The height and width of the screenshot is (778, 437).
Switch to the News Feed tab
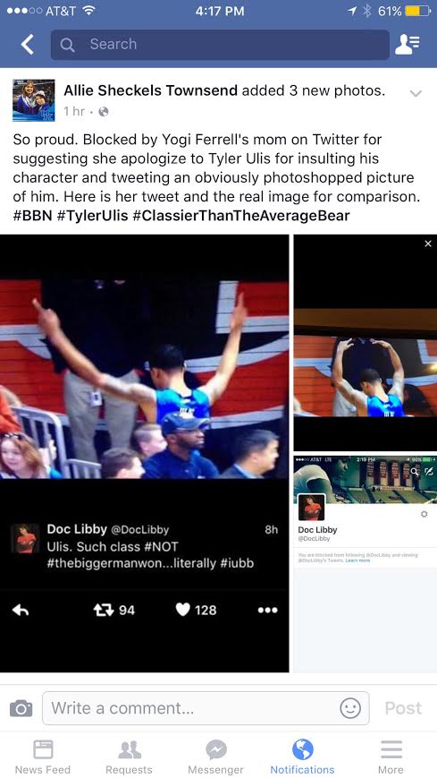pos(43,757)
